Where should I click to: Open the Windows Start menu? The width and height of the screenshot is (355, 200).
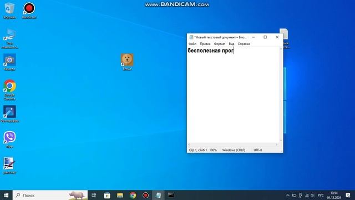click(x=6, y=195)
